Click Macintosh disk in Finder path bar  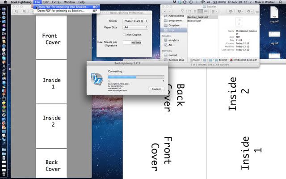pyautogui.click(x=195, y=60)
